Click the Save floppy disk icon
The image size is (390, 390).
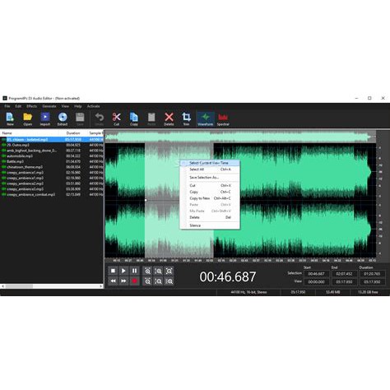pos(80,118)
